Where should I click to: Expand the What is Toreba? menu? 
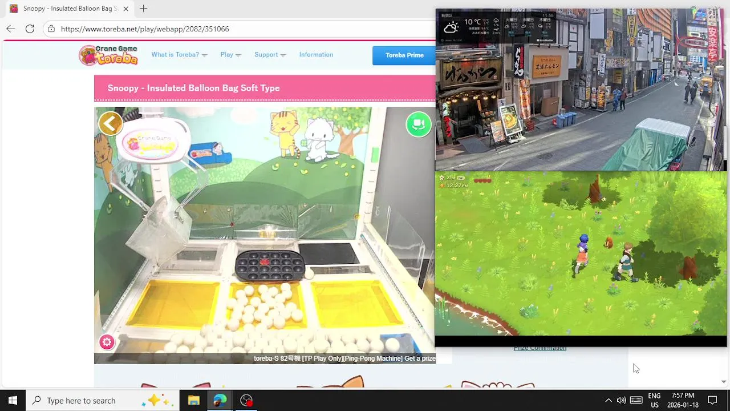[x=179, y=55]
